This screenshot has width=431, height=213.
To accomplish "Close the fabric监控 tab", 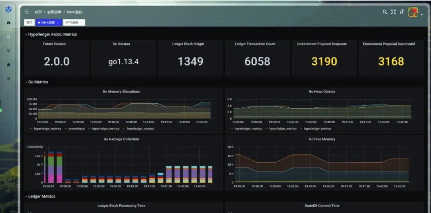I will (58, 23).
